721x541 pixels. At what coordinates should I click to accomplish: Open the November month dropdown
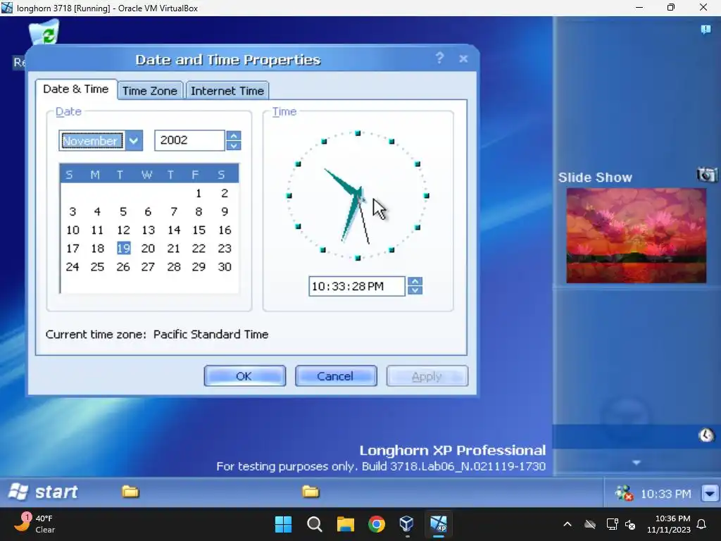click(134, 140)
